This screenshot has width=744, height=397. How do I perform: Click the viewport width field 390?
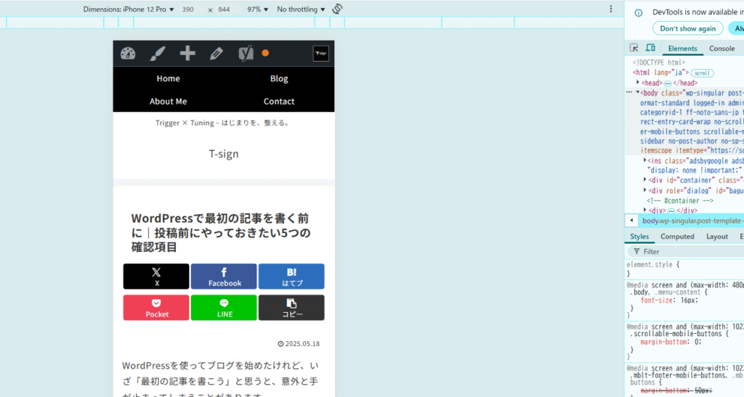click(188, 9)
